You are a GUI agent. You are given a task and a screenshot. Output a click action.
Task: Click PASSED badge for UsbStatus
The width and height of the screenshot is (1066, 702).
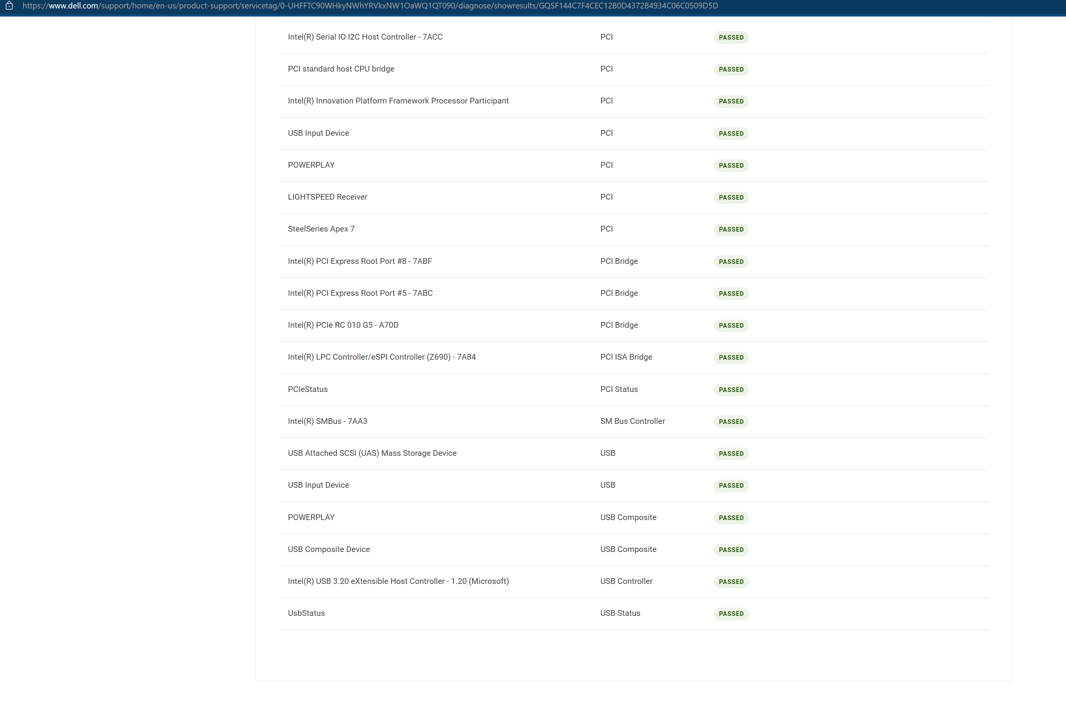(x=731, y=614)
